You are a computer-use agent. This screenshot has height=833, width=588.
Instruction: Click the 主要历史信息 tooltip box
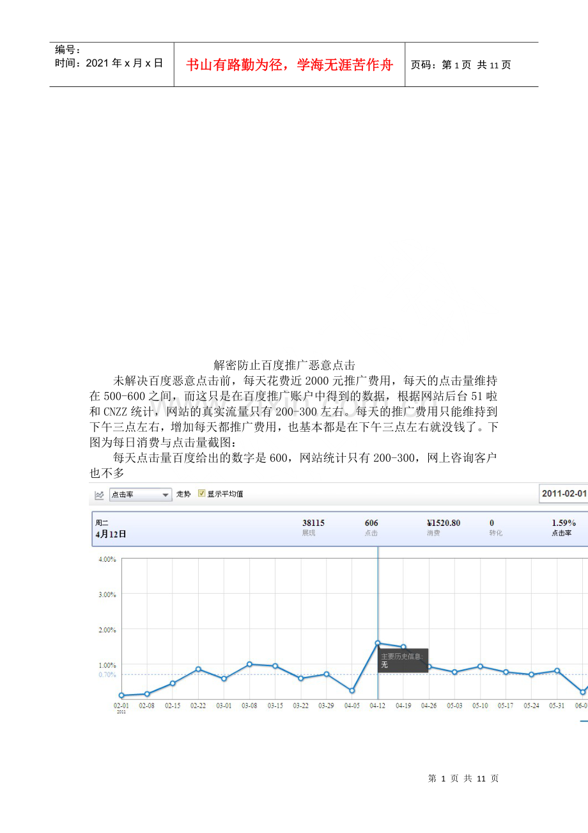pos(403,660)
